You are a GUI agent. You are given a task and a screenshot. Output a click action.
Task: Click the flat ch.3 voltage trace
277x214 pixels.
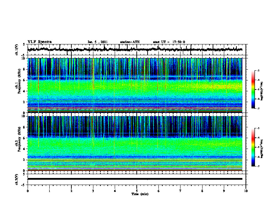point(135,179)
